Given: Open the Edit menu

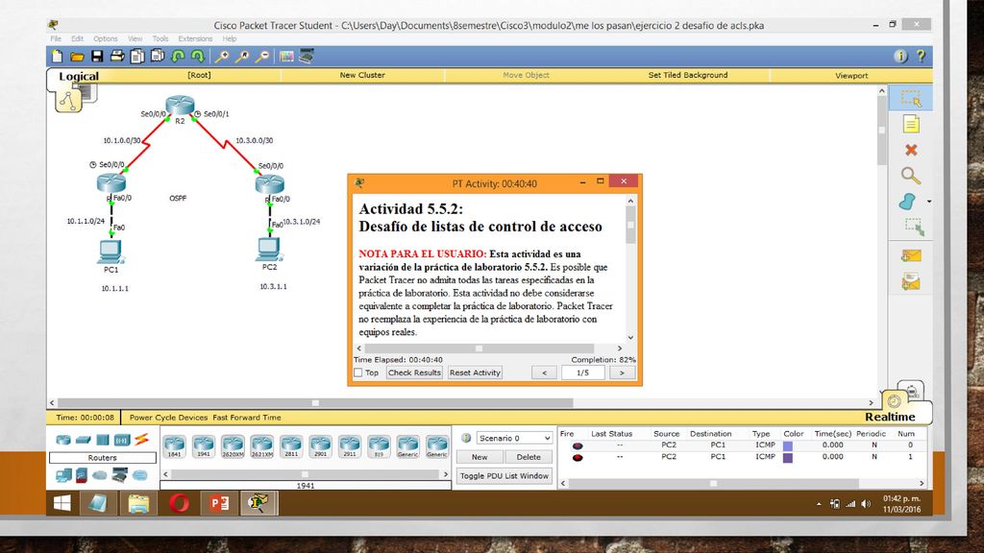Looking at the screenshot, I should (77, 38).
